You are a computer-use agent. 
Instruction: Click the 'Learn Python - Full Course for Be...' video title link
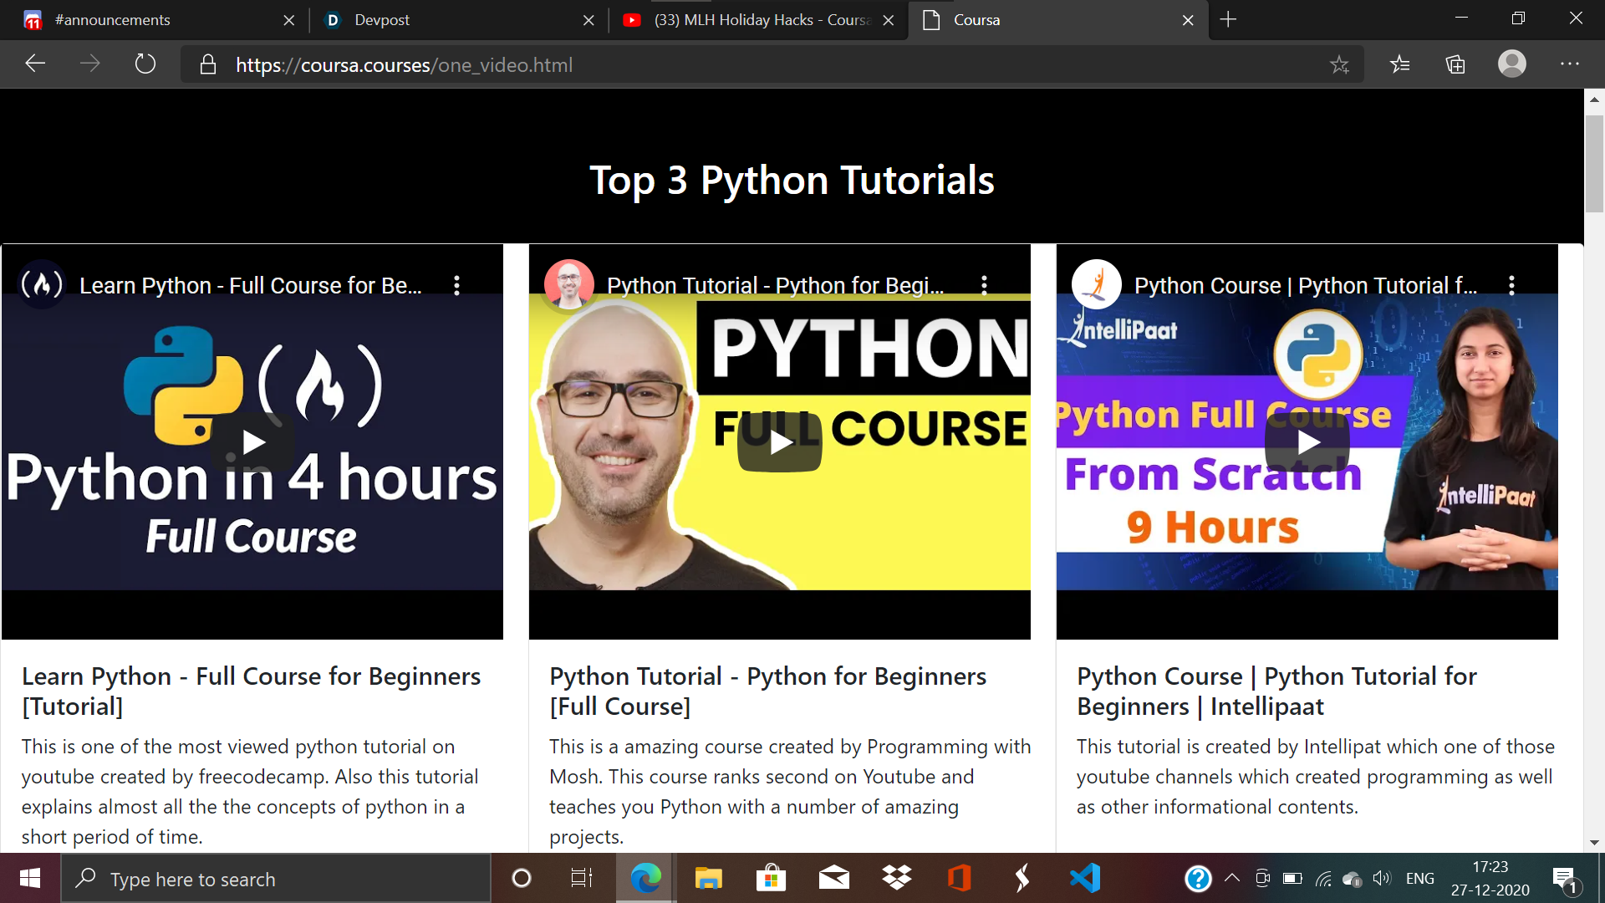(x=250, y=286)
